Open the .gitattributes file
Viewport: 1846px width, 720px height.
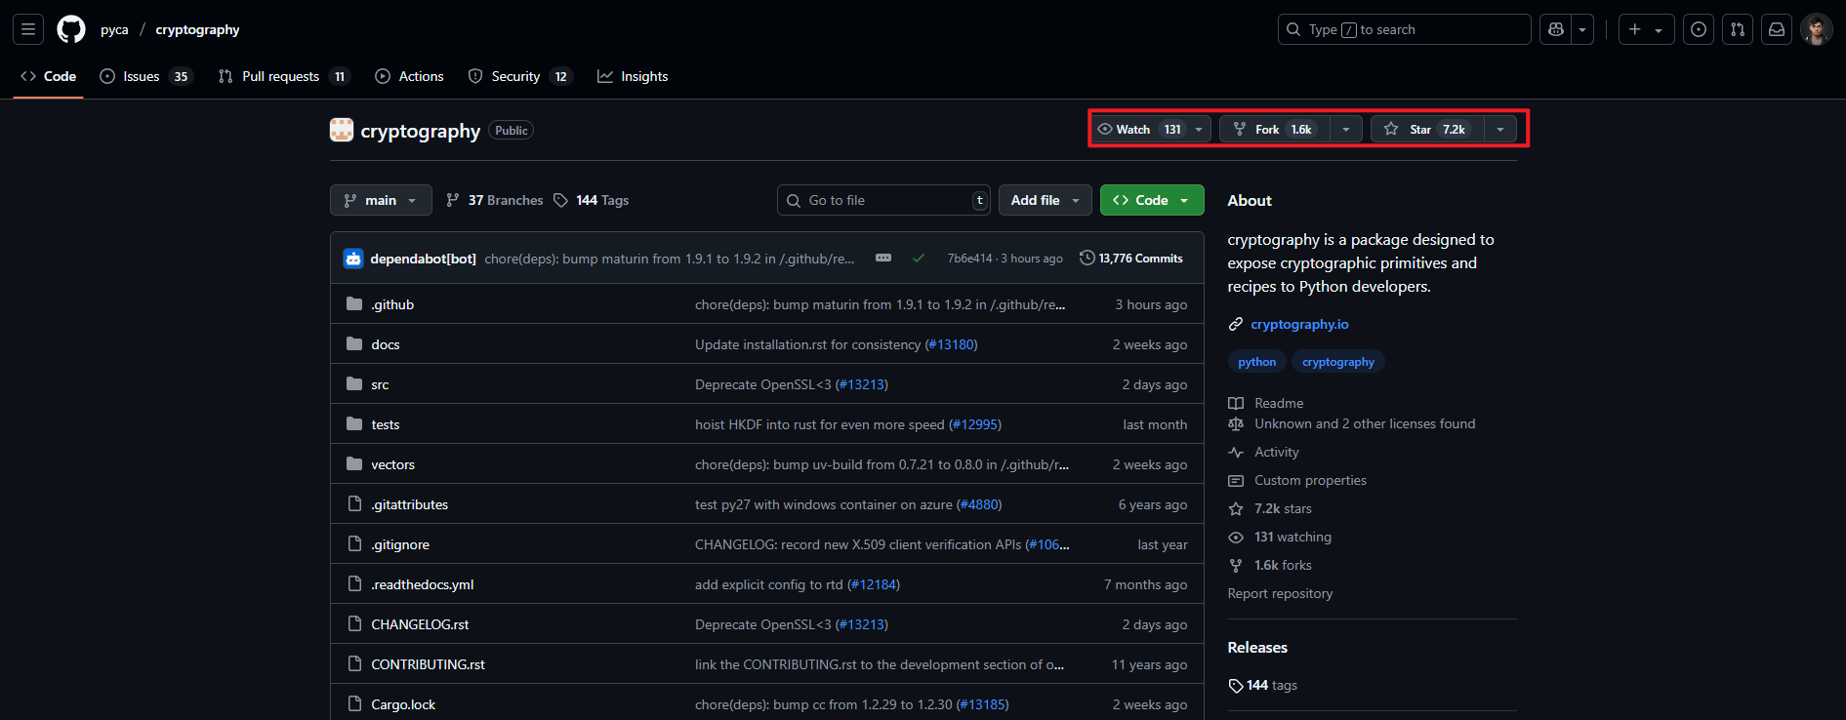410,504
